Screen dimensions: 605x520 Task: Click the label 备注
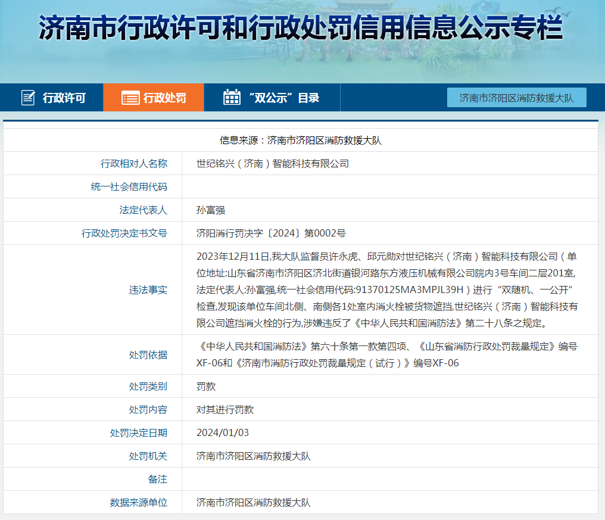pos(158,479)
